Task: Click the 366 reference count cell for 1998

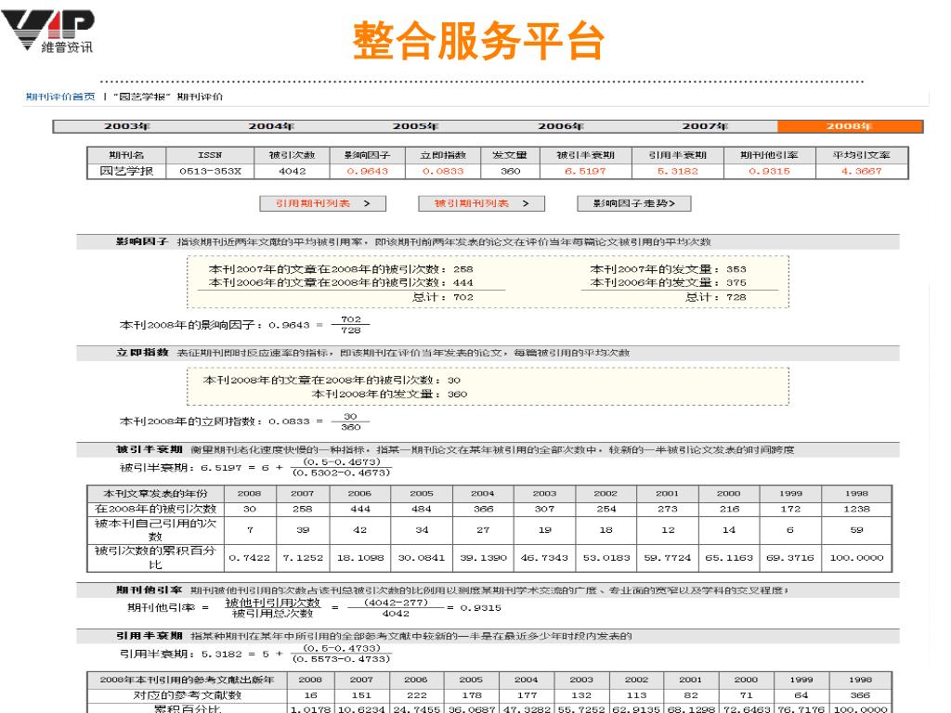Action: tap(860, 695)
